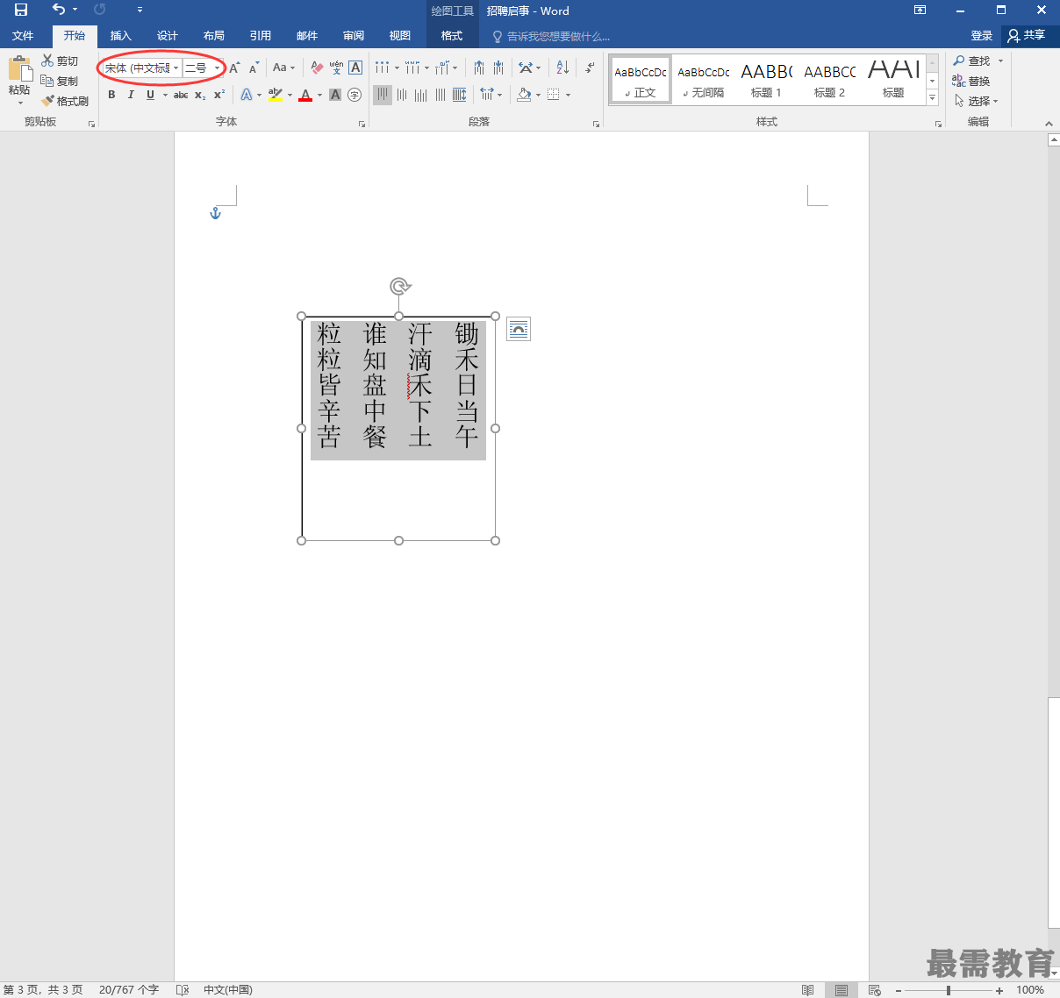Viewport: 1060px width, 998px height.
Task: Click the Copy (复制) button
Action: click(60, 81)
